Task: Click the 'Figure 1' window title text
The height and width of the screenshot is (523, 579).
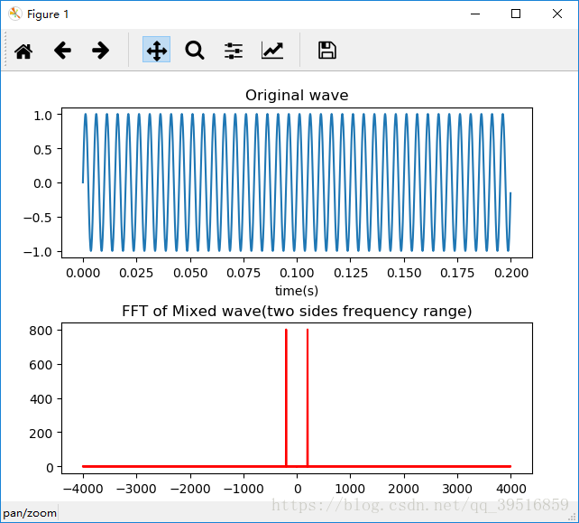Action: pos(48,14)
